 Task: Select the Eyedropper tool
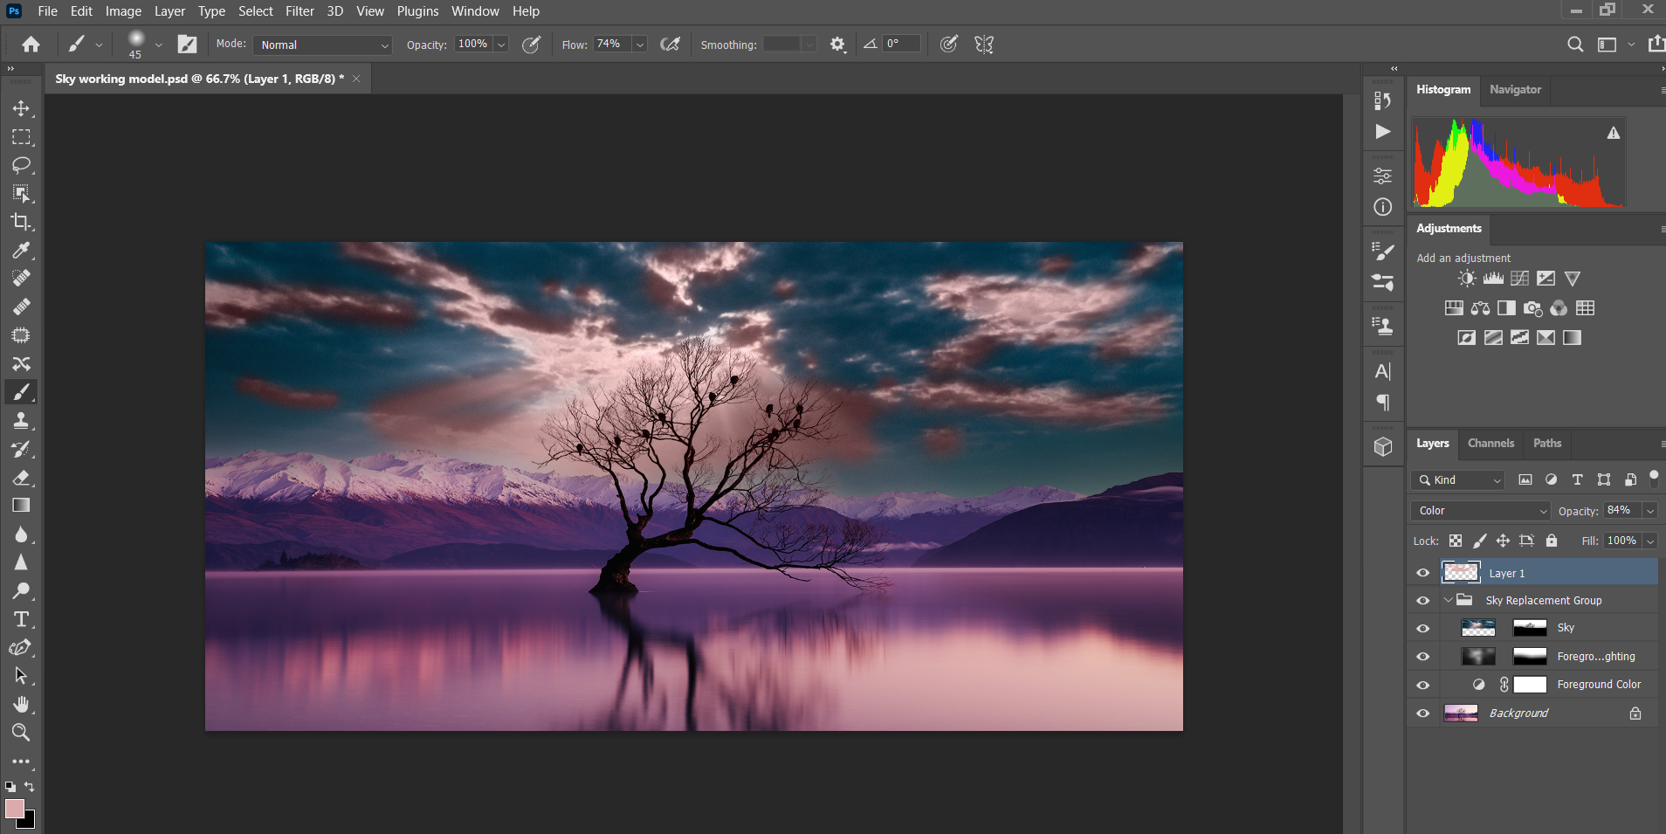click(21, 251)
